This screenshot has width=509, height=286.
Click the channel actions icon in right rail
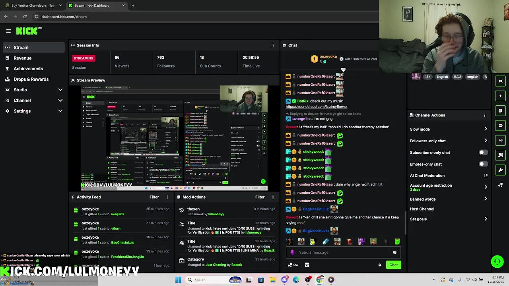pos(500,155)
